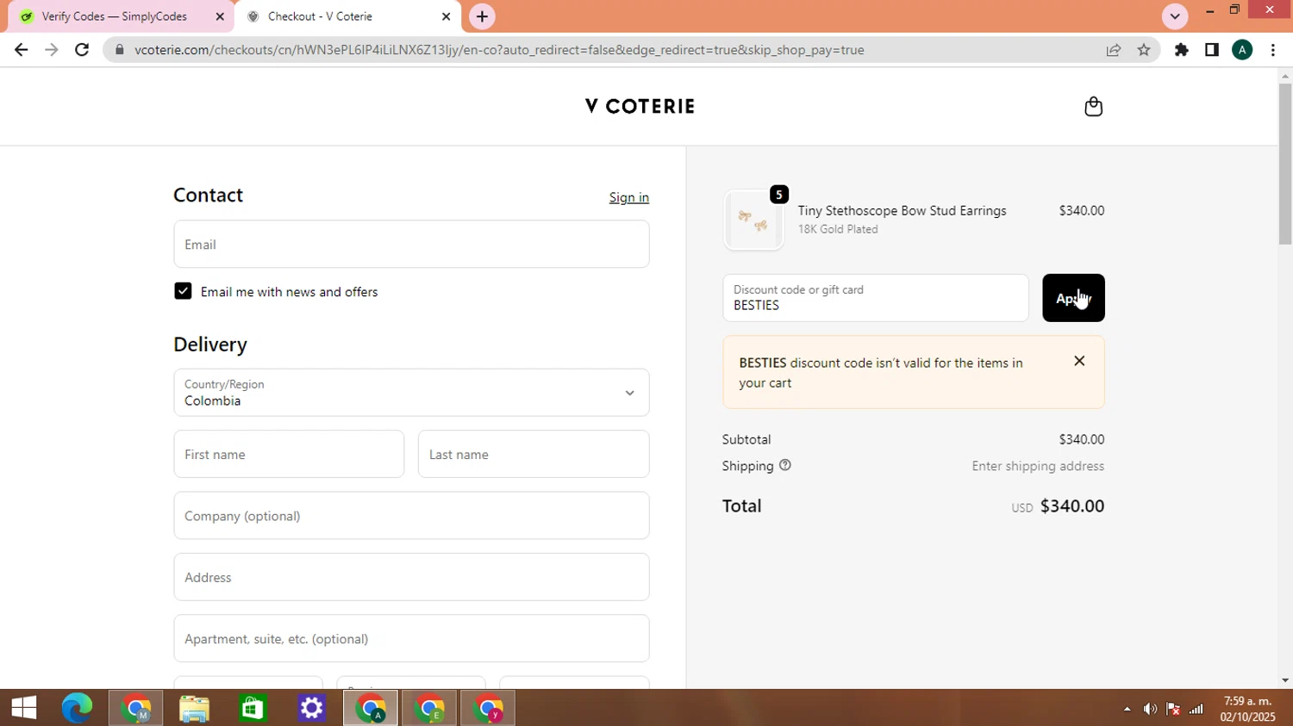Click the First name field
The image size is (1293, 726).
pyautogui.click(x=289, y=454)
